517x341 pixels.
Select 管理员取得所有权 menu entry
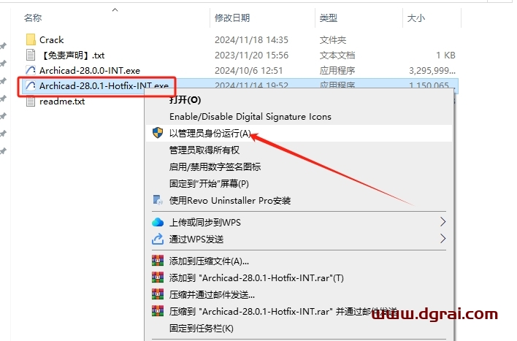point(204,150)
